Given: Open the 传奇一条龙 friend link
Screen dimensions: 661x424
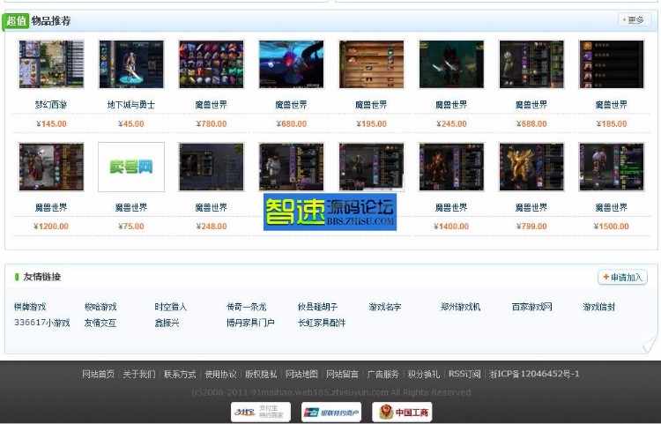Looking at the screenshot, I should tap(246, 307).
